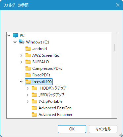Viewport: 123px width, 137px height.
Task: Click the vertical scrollbar thumb
Action: coord(114,47)
